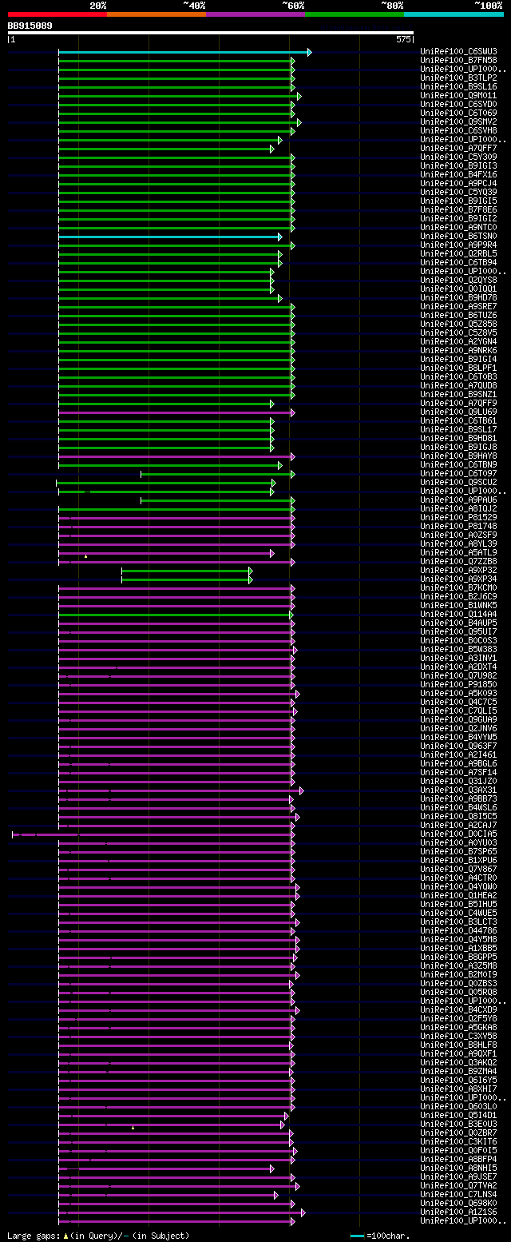Viewport: 511px width, 1242px height.
Task: Select the UniRef100_C6TB61 entry
Action: [x=458, y=420]
